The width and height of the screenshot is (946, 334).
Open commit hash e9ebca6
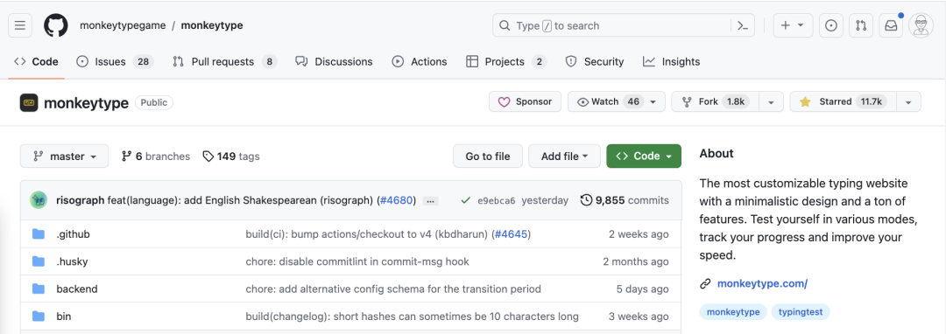point(496,200)
